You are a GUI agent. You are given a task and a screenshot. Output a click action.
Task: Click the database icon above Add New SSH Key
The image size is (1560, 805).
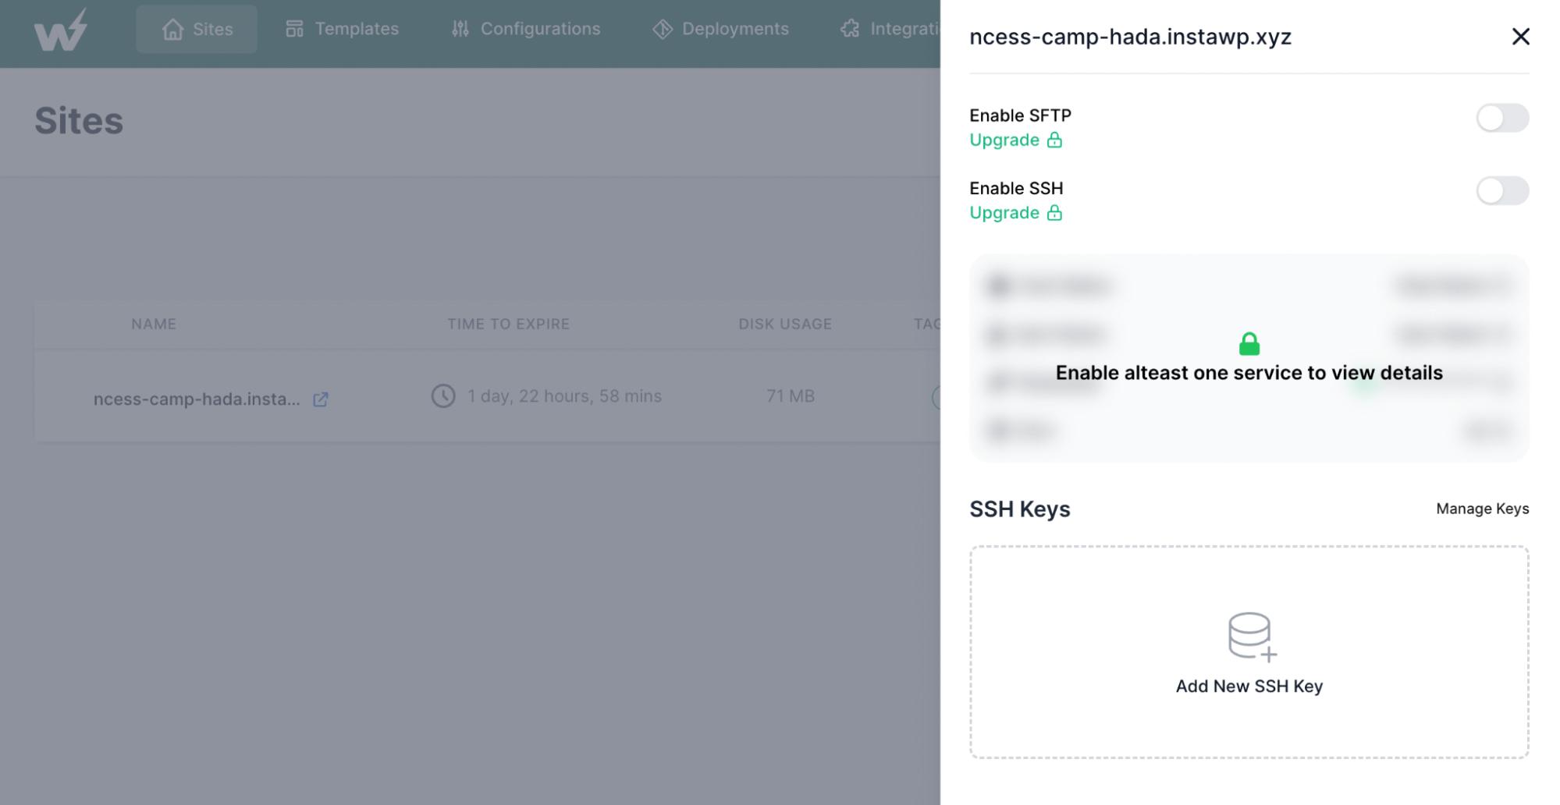[1249, 636]
